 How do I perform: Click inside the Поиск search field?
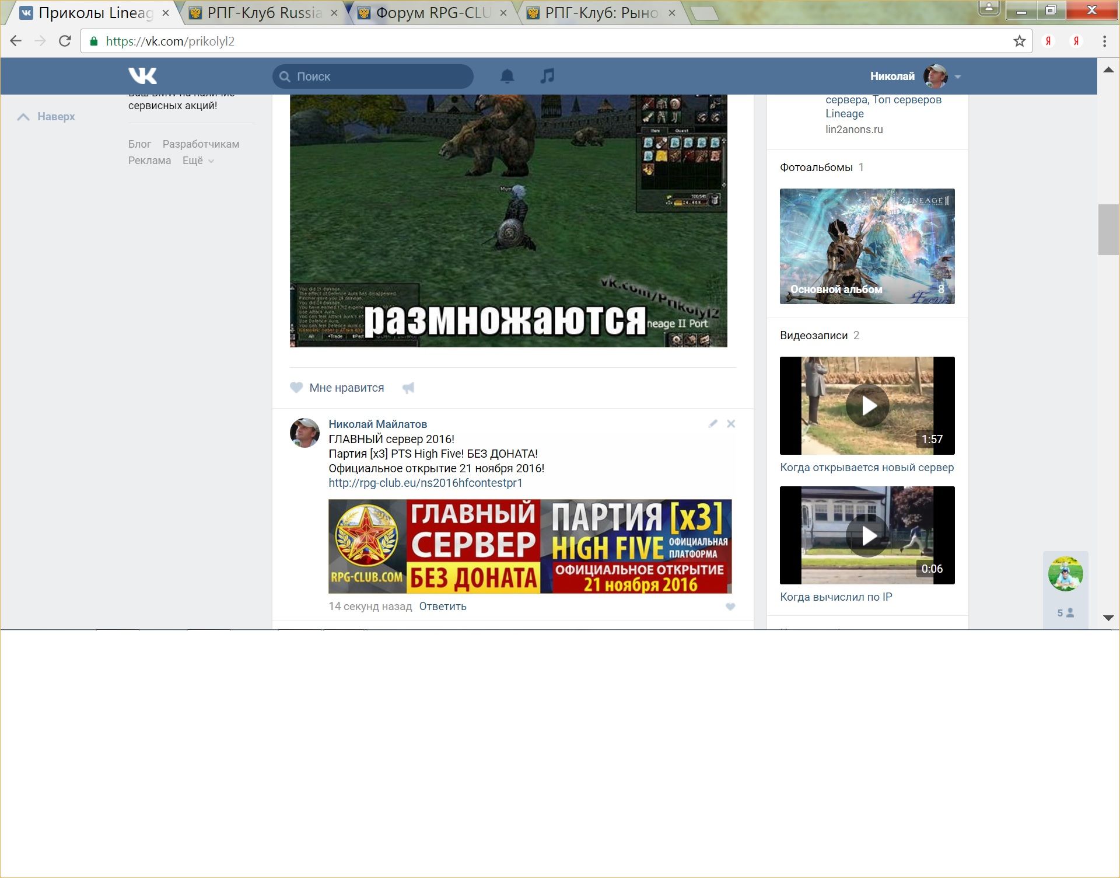[x=373, y=76]
